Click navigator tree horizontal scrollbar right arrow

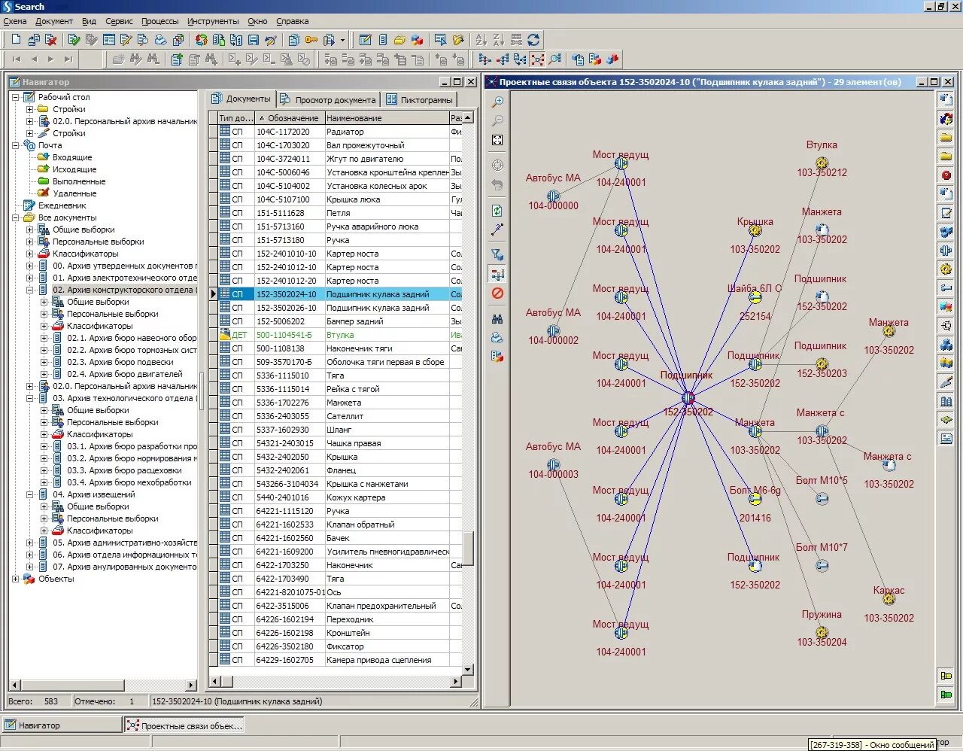(x=191, y=686)
